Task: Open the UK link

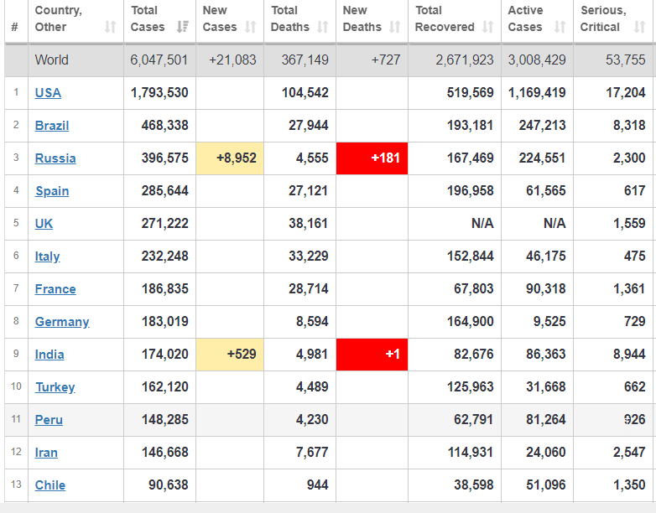Action: point(44,224)
